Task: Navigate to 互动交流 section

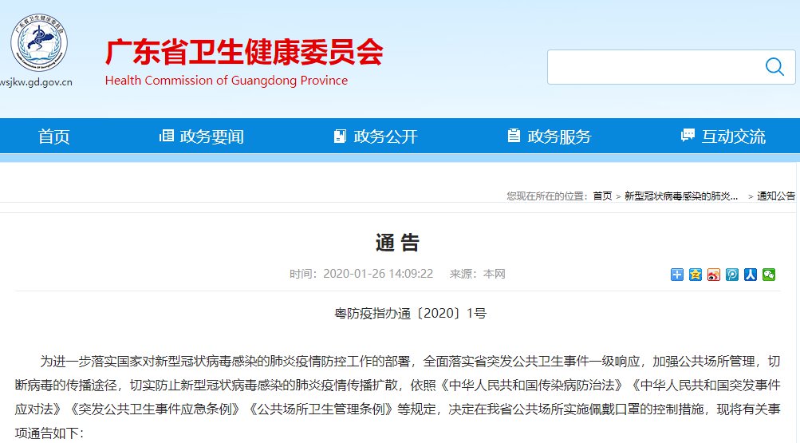Action: [x=723, y=136]
